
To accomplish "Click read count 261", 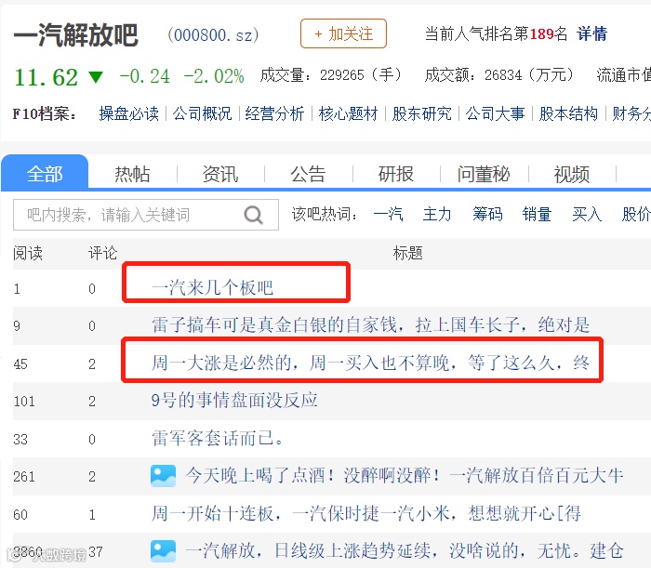I will tap(24, 476).
